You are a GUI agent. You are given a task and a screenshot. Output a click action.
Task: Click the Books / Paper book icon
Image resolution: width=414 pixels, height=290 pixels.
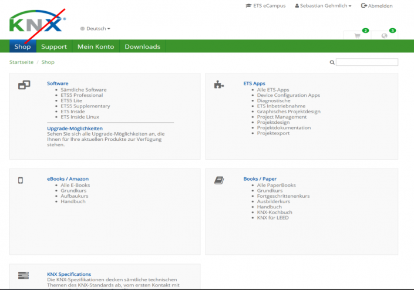[219, 180]
